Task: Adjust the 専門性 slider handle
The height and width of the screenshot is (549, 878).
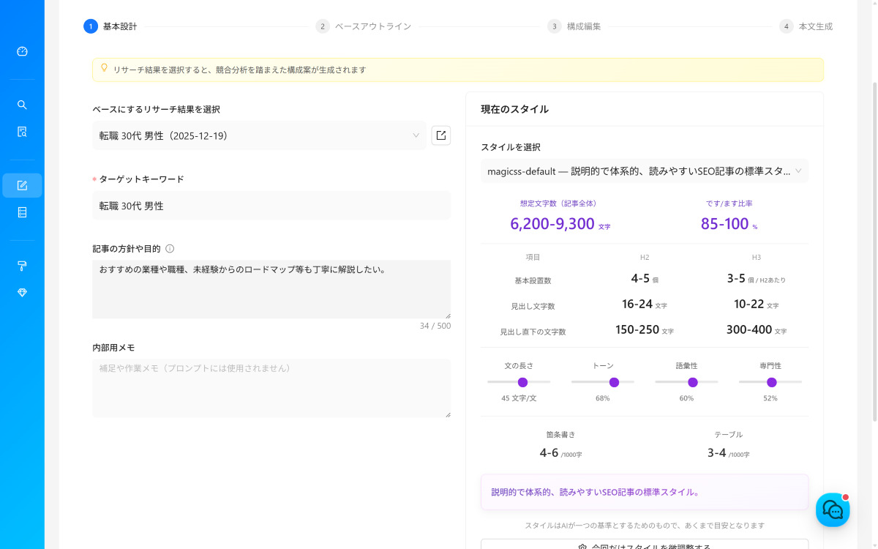Action: click(x=772, y=382)
